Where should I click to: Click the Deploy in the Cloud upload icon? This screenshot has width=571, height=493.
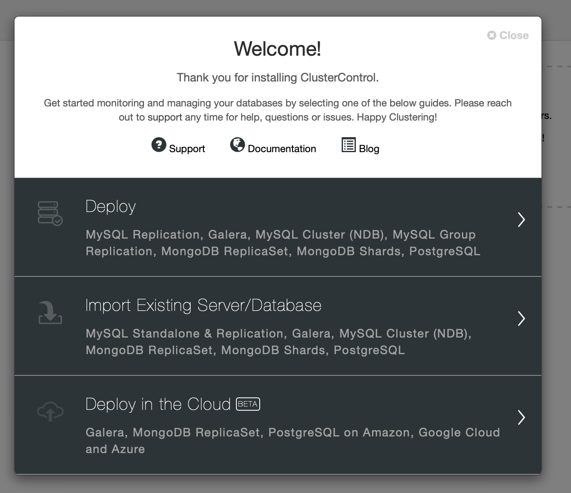pyautogui.click(x=50, y=412)
